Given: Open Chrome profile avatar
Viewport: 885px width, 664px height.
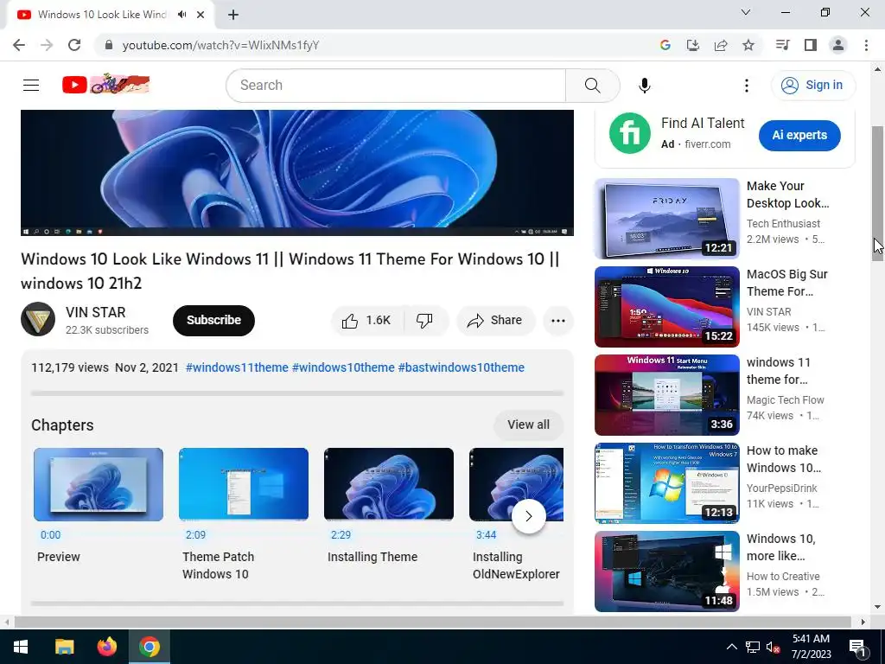Looking at the screenshot, I should [838, 45].
